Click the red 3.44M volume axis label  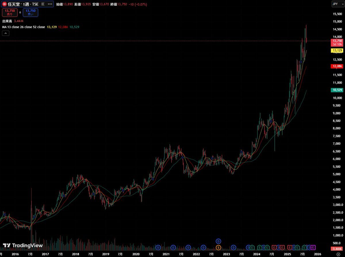click(x=337, y=248)
